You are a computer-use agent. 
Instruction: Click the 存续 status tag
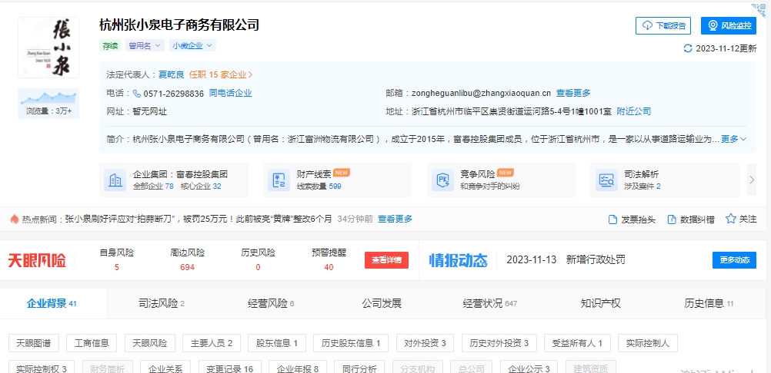(110, 45)
